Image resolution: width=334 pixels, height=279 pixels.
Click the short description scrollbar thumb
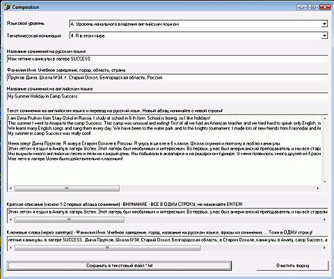[70, 219]
